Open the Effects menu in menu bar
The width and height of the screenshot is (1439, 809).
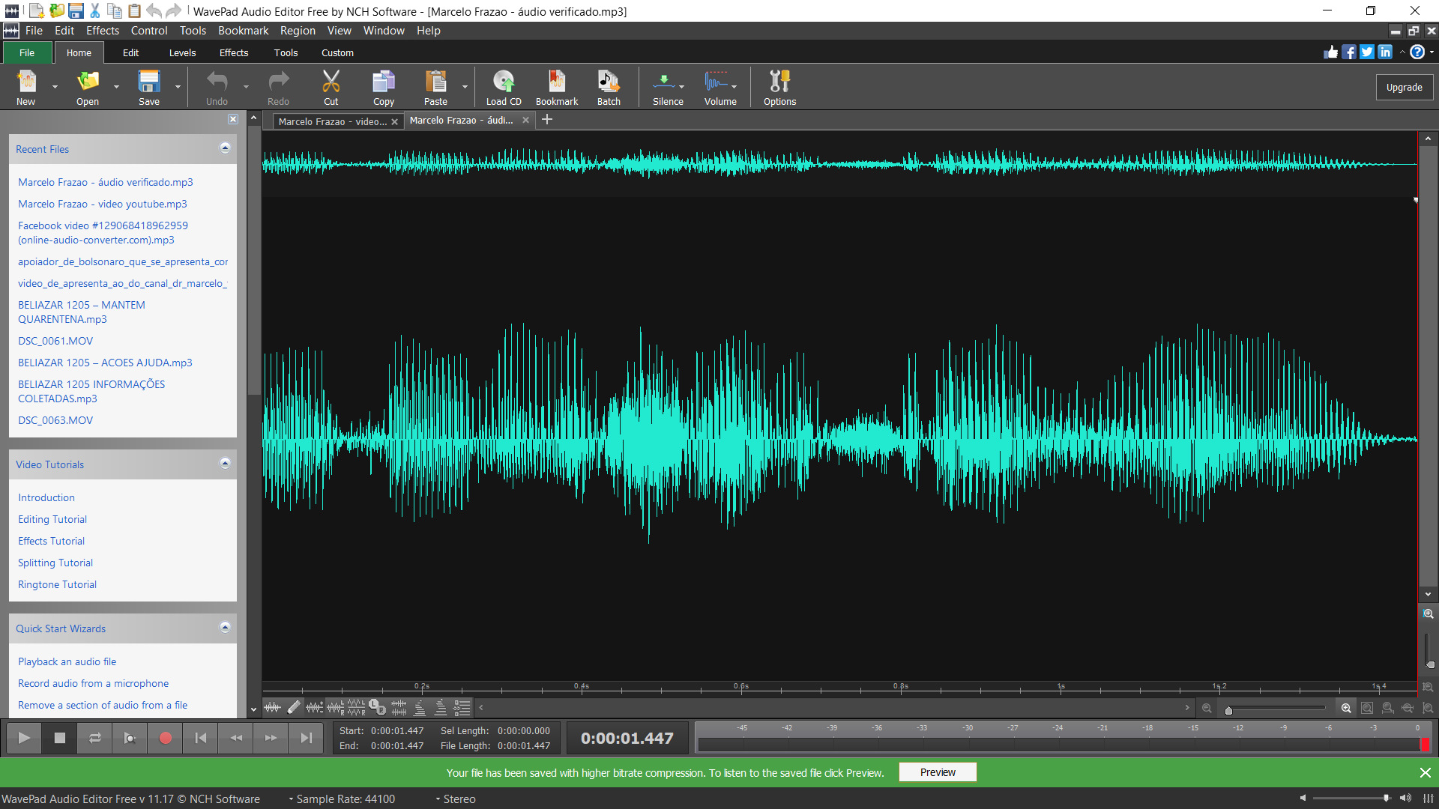point(103,31)
